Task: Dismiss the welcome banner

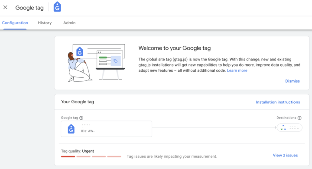Action: 292,81
